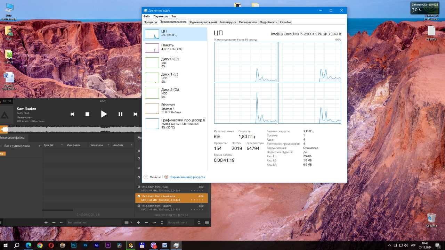Viewport: 445px width, 250px height.
Task: Play the track in AIMP
Action: (x=104, y=114)
